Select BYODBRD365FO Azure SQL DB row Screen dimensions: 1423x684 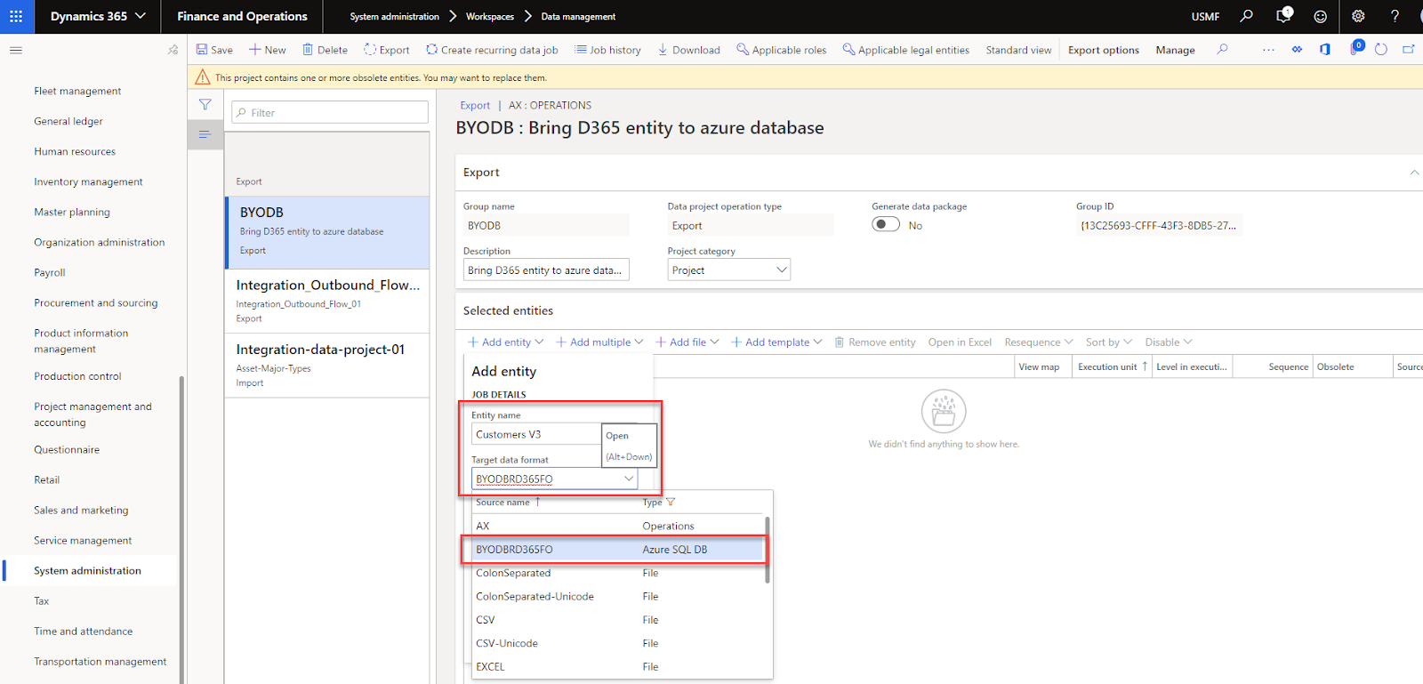[x=618, y=550]
